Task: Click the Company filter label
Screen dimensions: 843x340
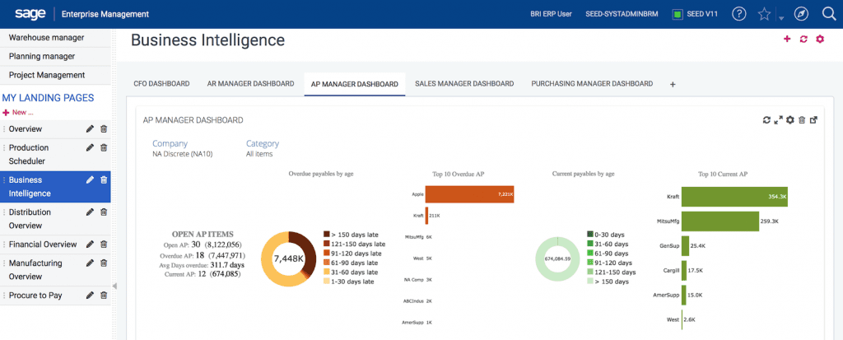Action: coord(170,143)
